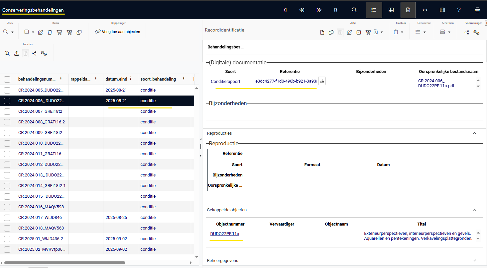
Task: Click the search magnifier in top toolbar
Action: pos(354,10)
